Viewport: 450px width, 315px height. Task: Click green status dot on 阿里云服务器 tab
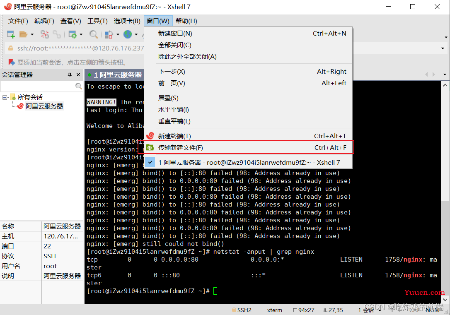coord(90,75)
